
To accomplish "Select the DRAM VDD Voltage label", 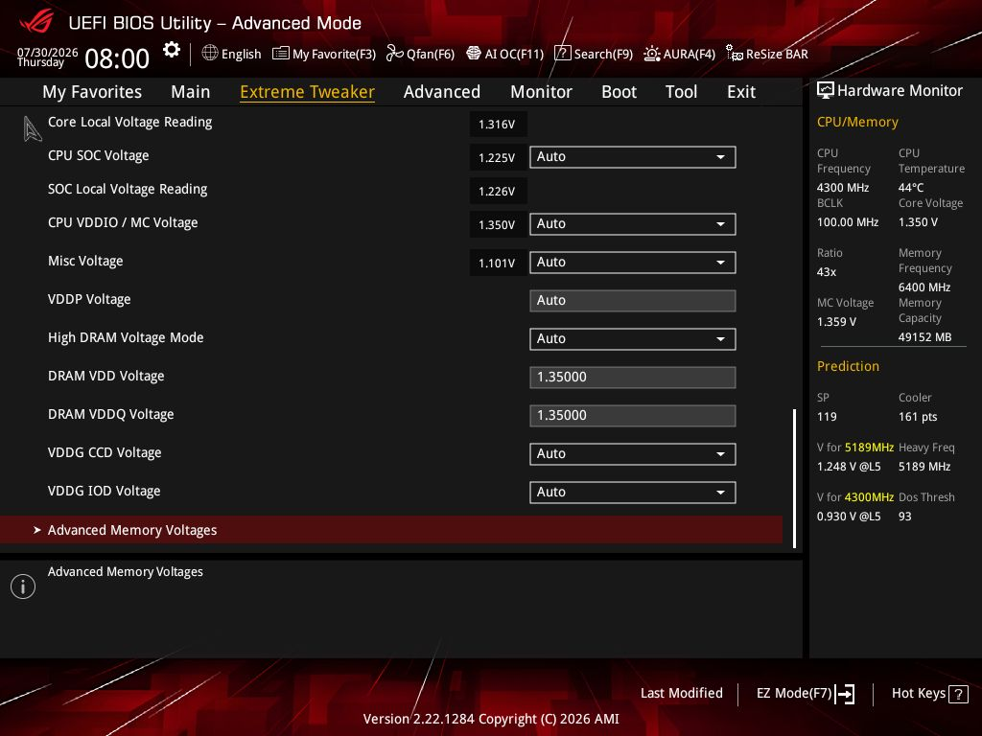I will pos(105,376).
